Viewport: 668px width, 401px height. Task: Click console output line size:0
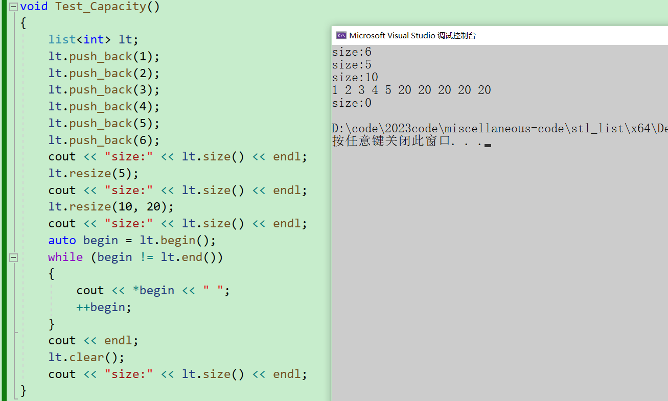(x=352, y=103)
